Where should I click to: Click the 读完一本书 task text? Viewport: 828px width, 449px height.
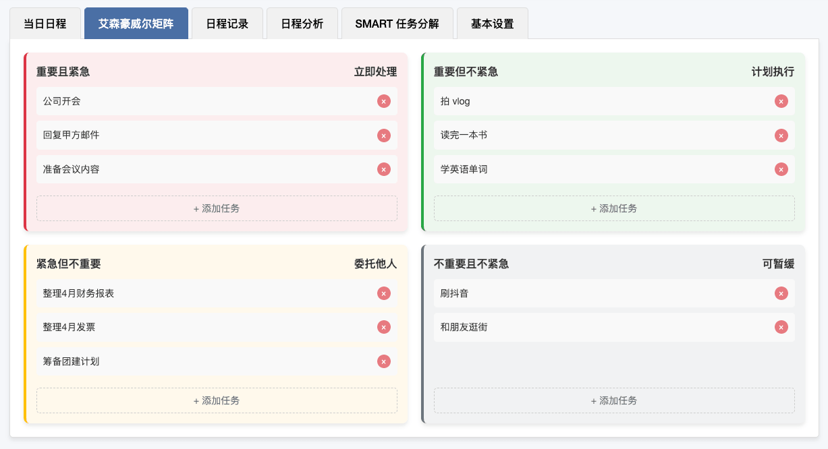tap(464, 135)
